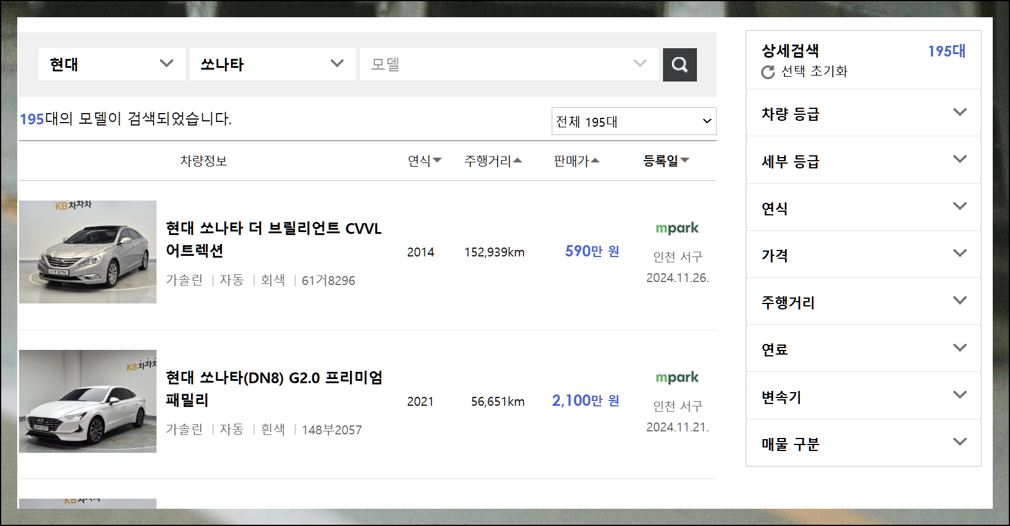Sort listings by 주행거리 column header
Image resolution: width=1010 pixels, height=526 pixels.
click(x=493, y=161)
